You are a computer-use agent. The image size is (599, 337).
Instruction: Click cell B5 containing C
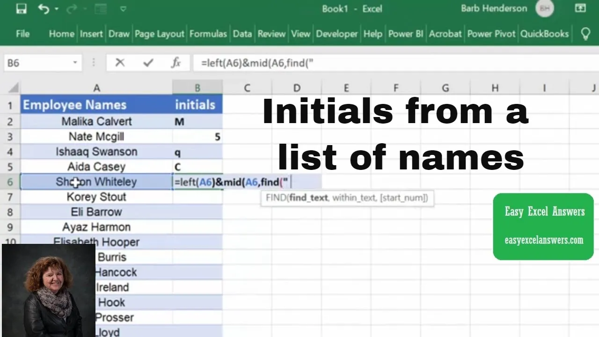click(x=197, y=167)
